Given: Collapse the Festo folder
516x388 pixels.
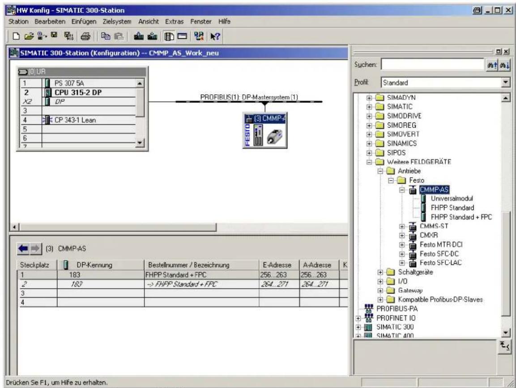Looking at the screenshot, I should 391,181.
